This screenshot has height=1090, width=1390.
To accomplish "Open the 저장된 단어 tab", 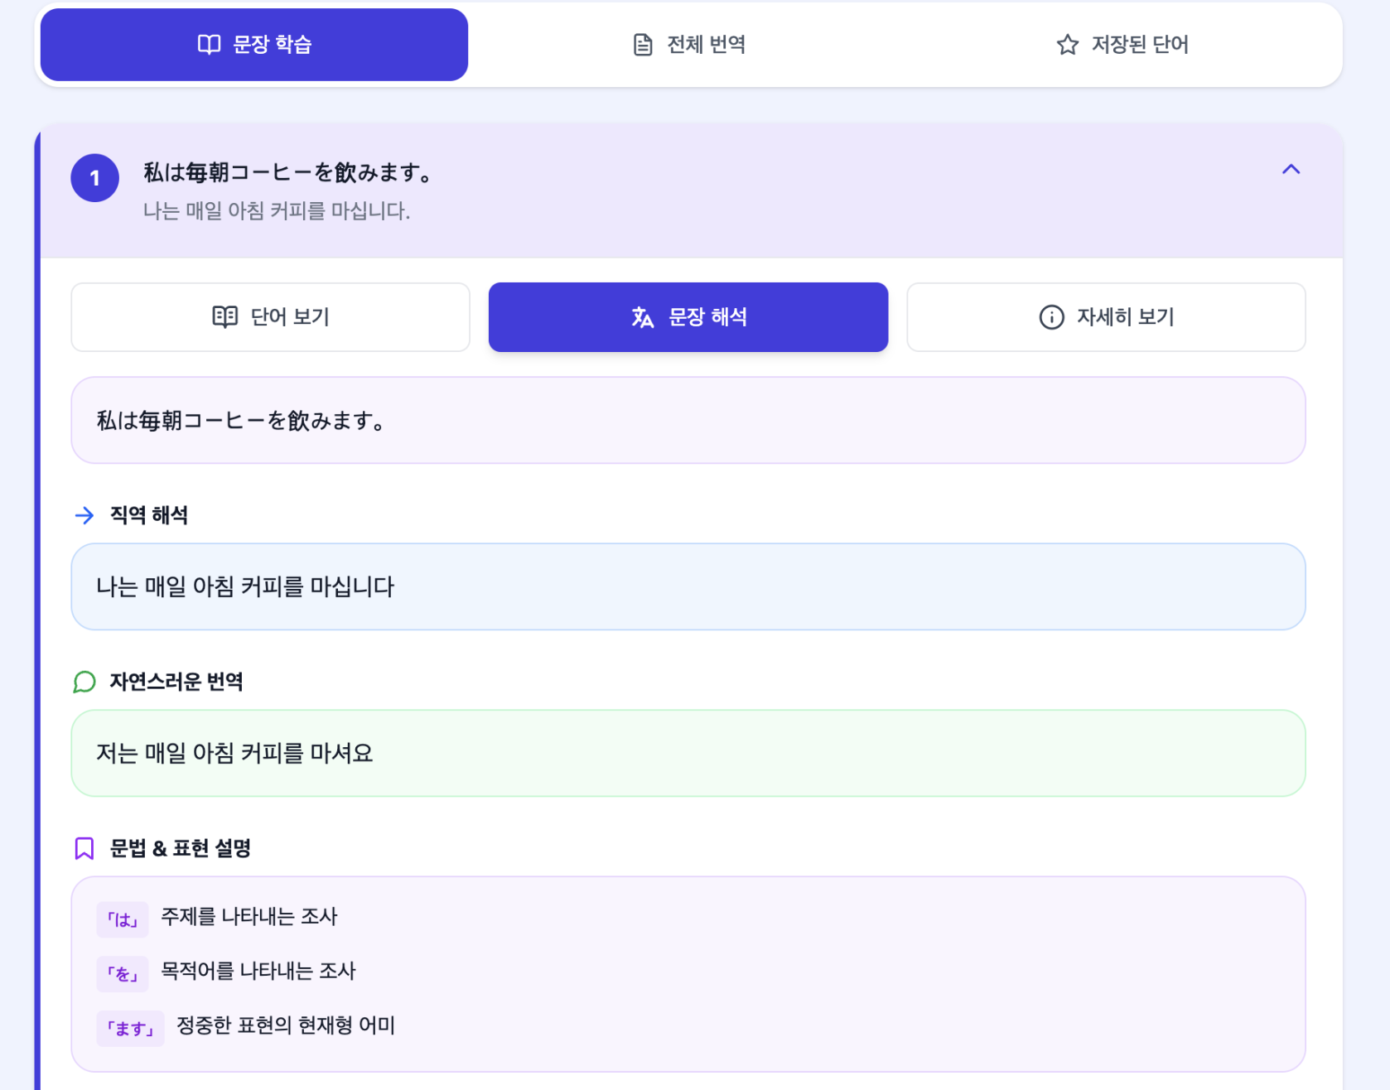I will coord(1123,45).
